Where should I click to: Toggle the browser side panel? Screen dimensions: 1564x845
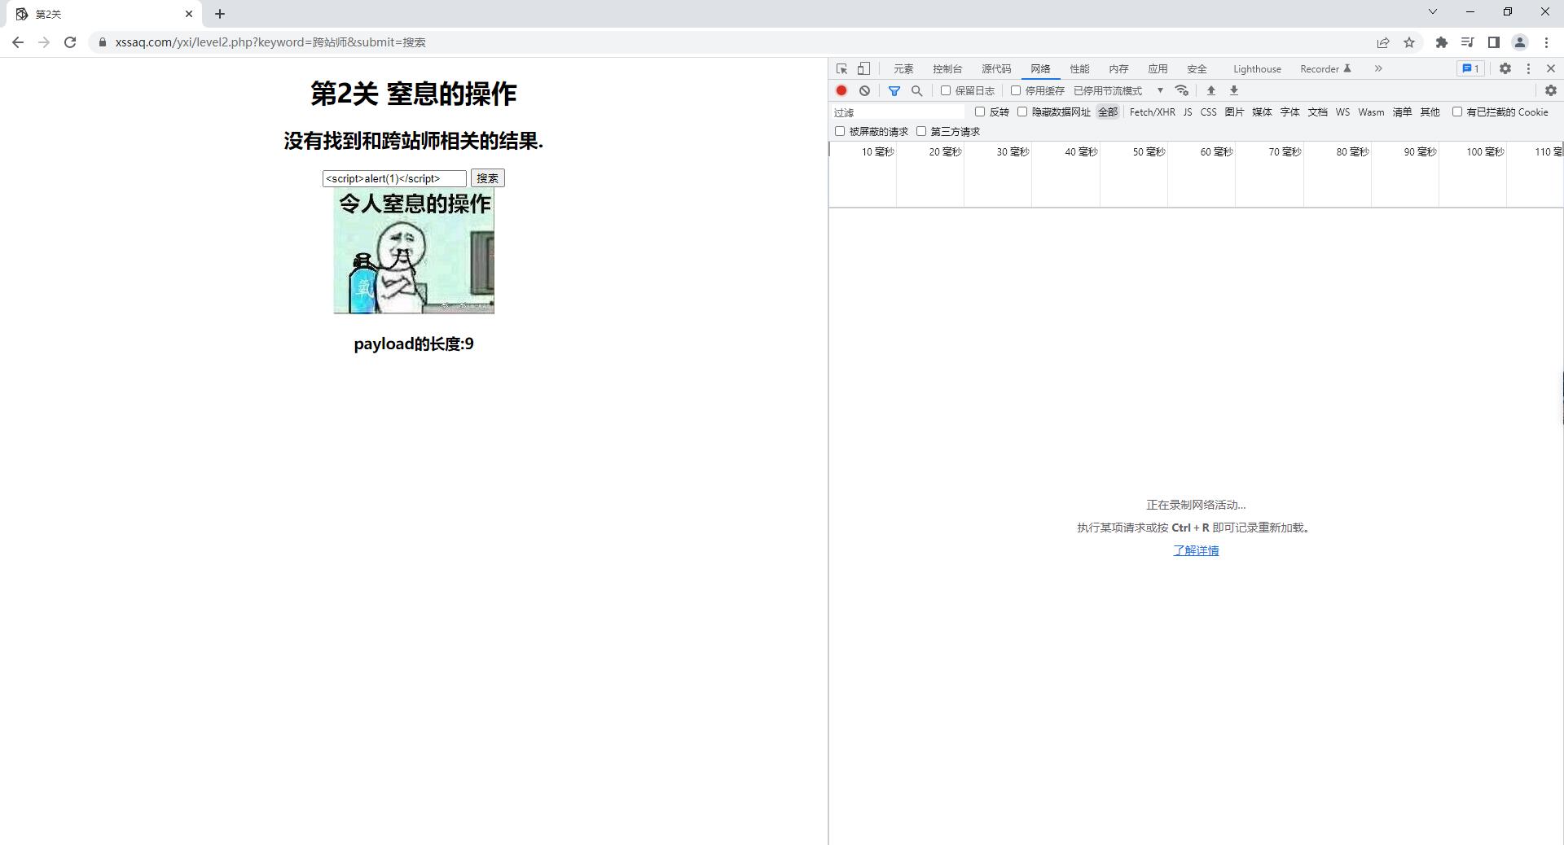coord(1494,42)
